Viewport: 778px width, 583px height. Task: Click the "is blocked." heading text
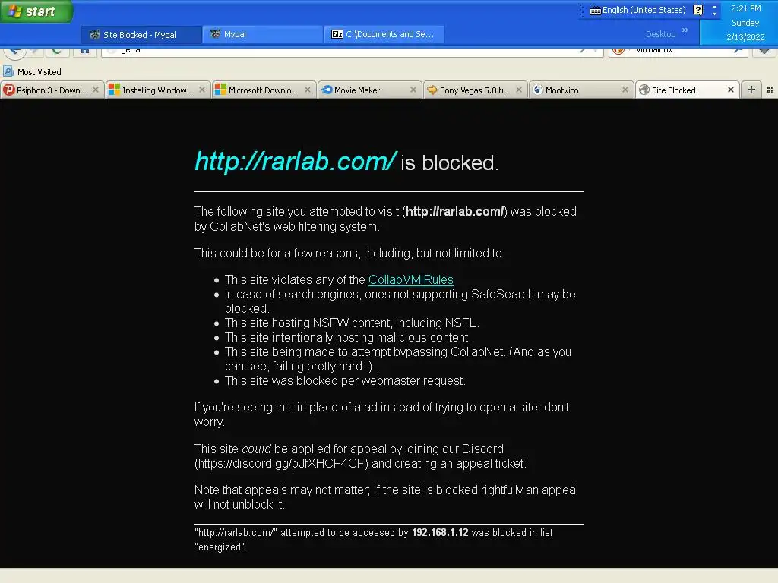pyautogui.click(x=449, y=163)
